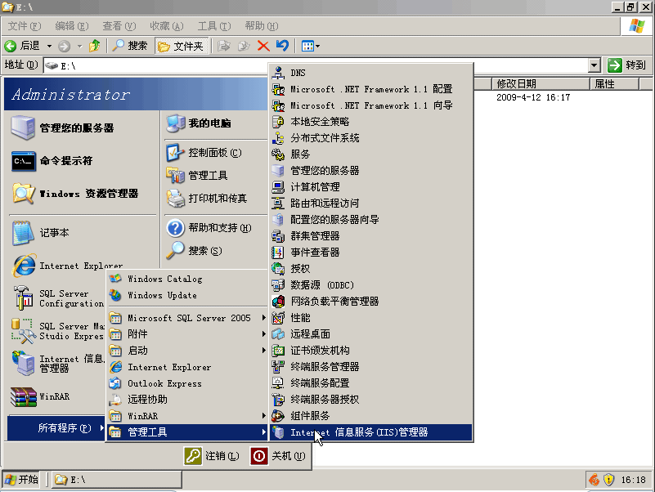Screen dimensions: 655x492
Task: Open the 工具 menu in Explorer
Action: 214,26
